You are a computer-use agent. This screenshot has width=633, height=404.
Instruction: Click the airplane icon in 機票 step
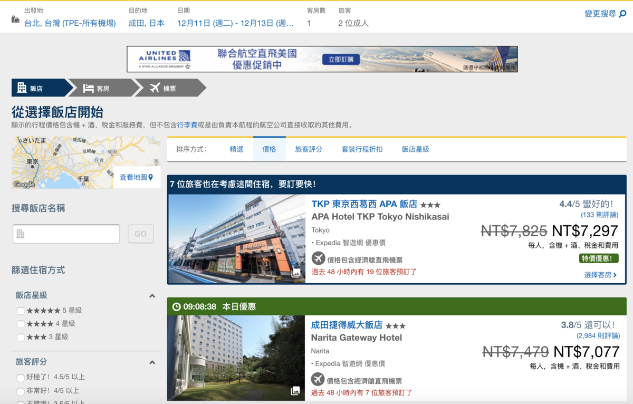point(155,88)
